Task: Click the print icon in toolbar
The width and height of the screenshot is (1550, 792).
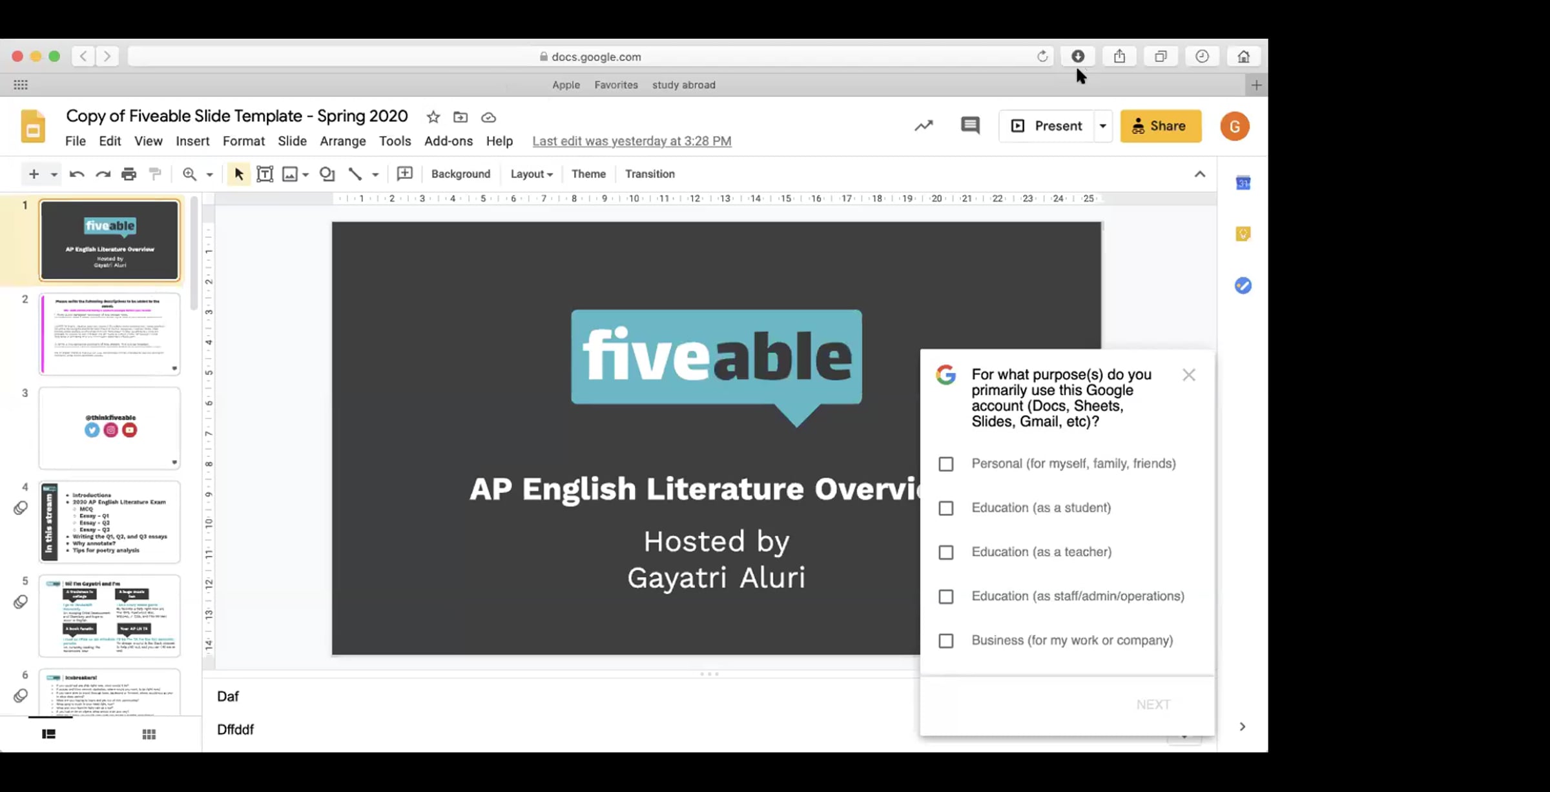Action: click(129, 174)
